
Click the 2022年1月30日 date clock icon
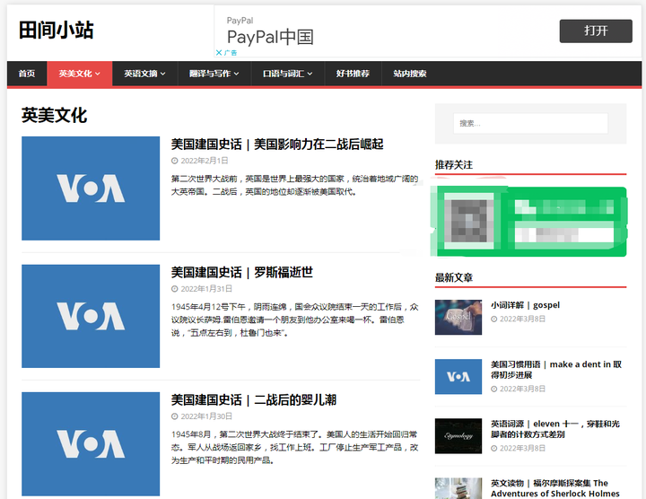click(x=175, y=416)
